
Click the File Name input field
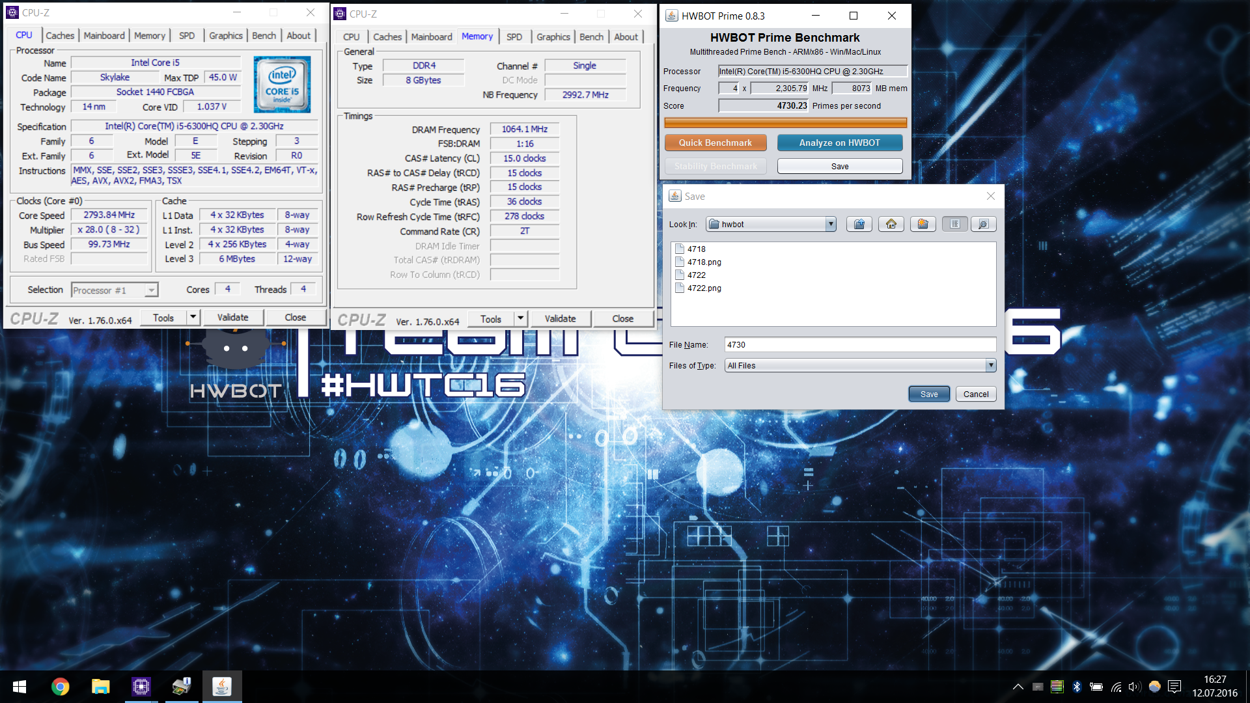pyautogui.click(x=860, y=344)
